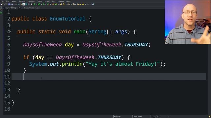
Task: Open the Search menu
Action: (x=40, y=1)
